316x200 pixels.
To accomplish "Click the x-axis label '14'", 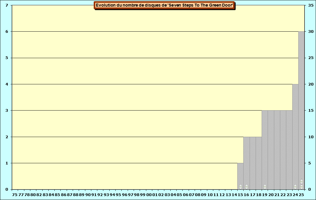I will (x=234, y=195).
